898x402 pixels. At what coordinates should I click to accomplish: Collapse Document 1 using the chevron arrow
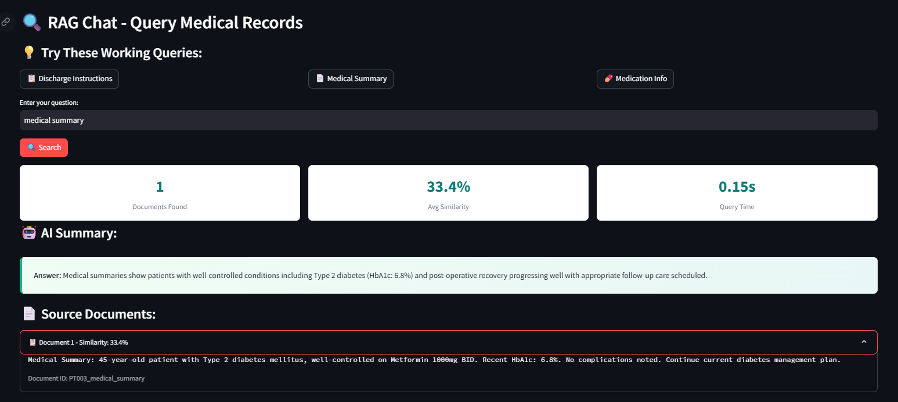pyautogui.click(x=864, y=342)
